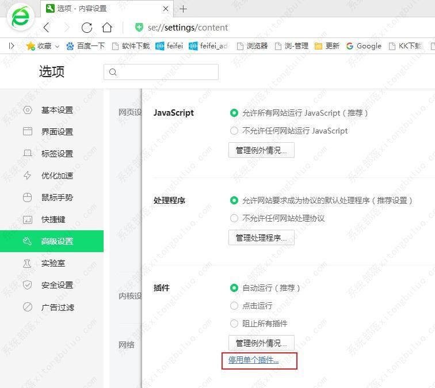Open the Google bookmark
This screenshot has width=435, height=388.
[364, 46]
